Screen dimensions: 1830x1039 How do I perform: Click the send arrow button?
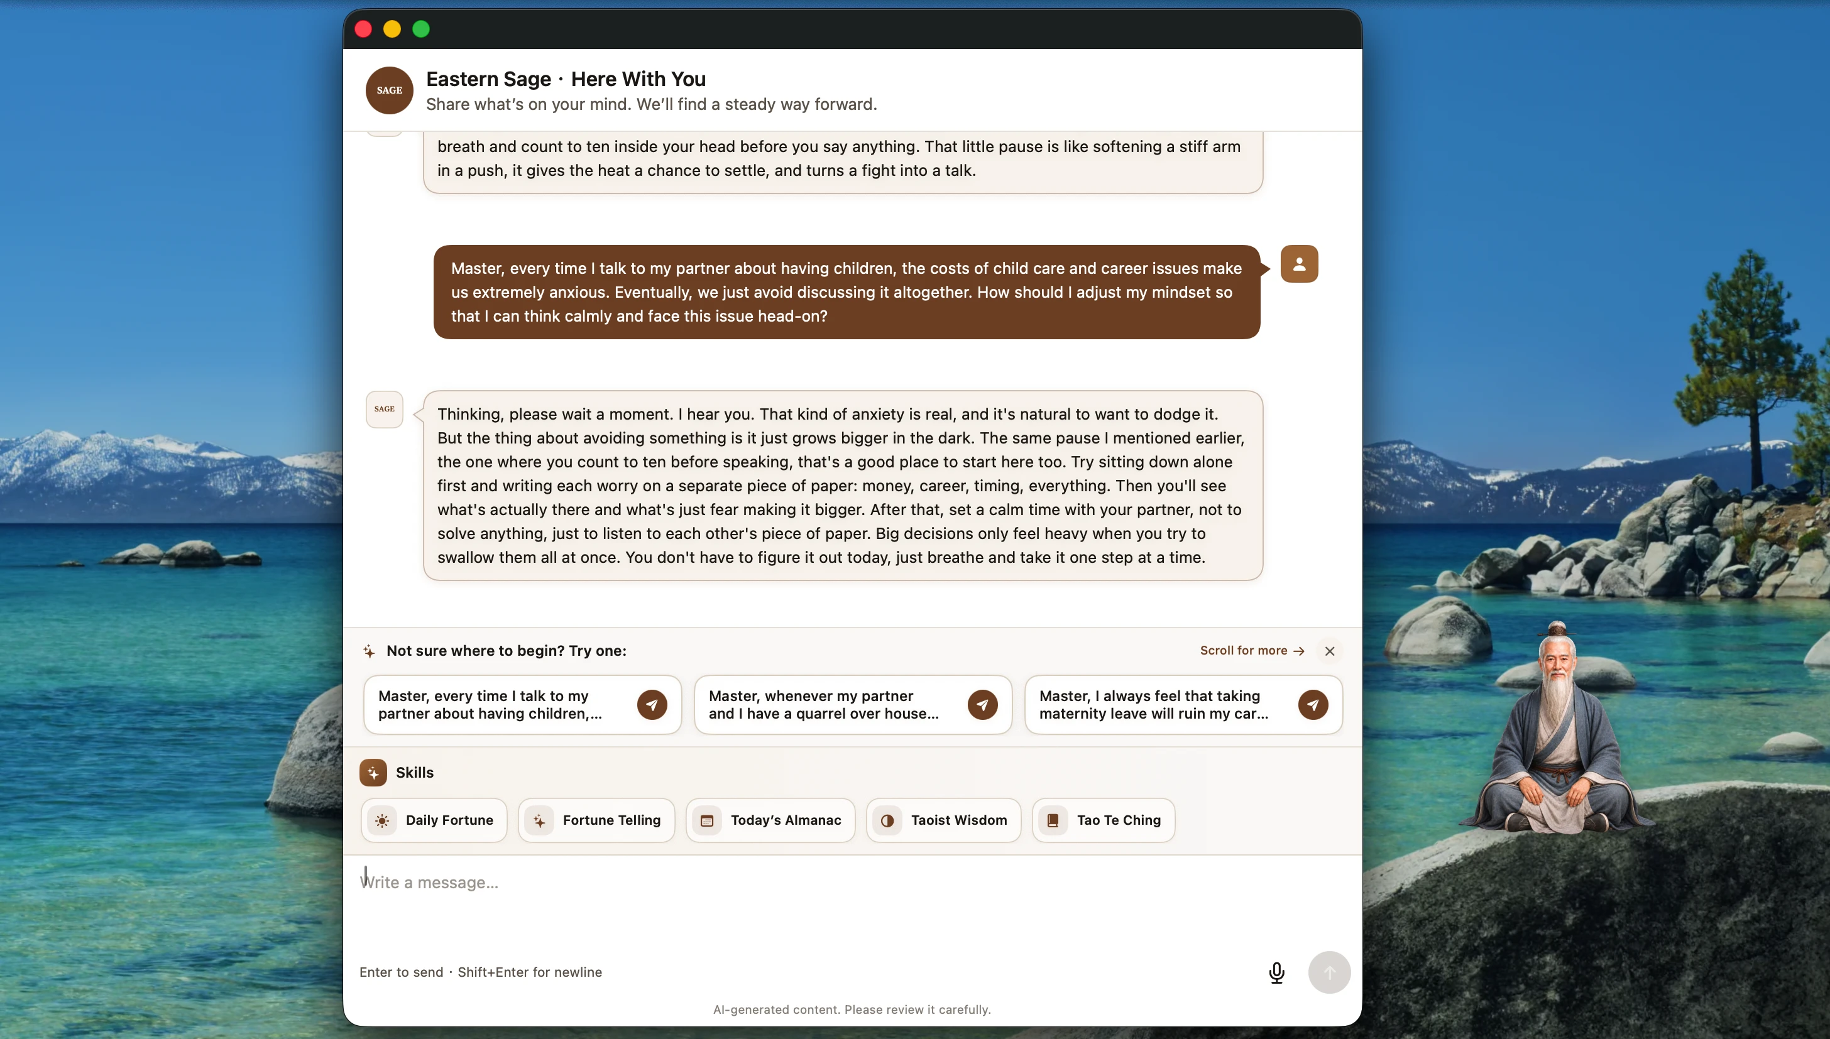[1329, 972]
